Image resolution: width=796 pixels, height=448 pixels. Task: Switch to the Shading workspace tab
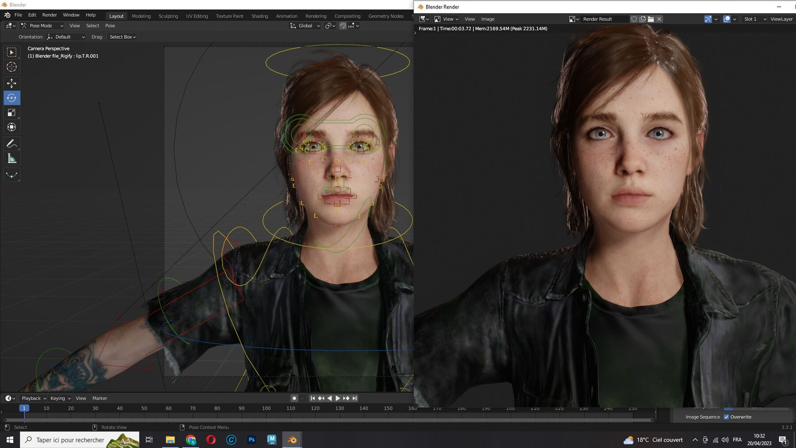259,15
